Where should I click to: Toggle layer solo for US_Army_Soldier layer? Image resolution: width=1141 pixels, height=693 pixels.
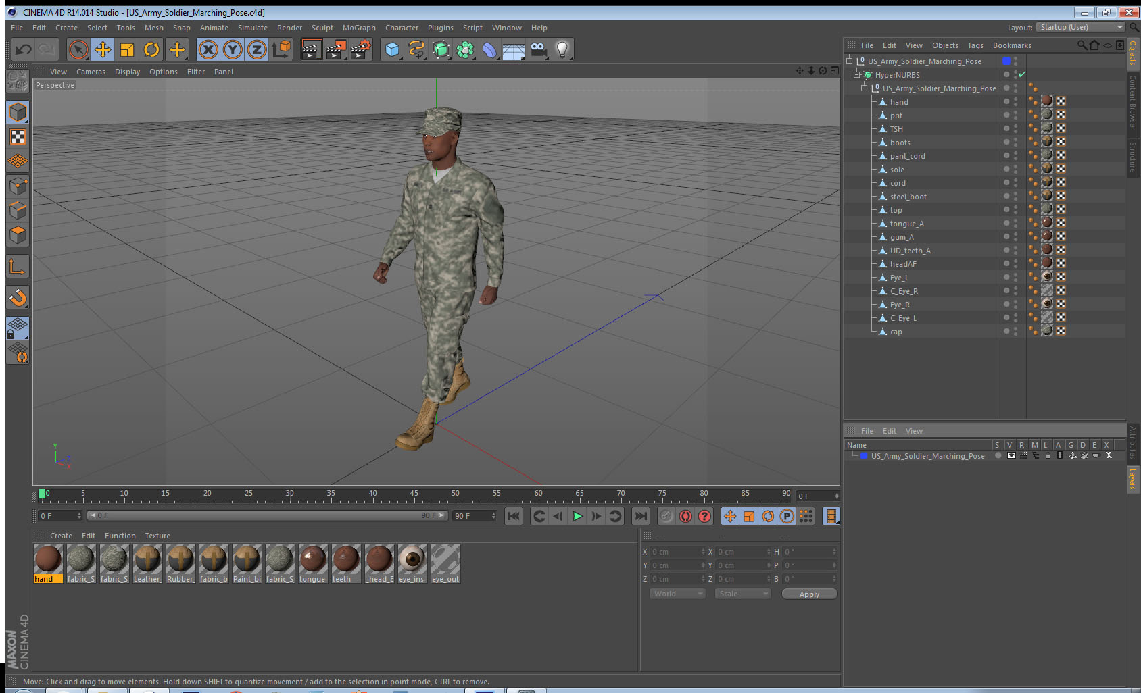998,456
